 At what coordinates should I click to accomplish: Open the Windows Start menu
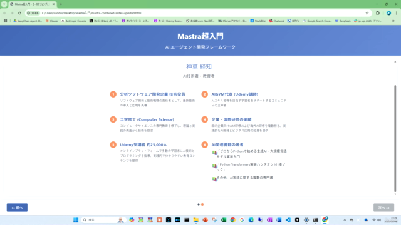click(76, 220)
